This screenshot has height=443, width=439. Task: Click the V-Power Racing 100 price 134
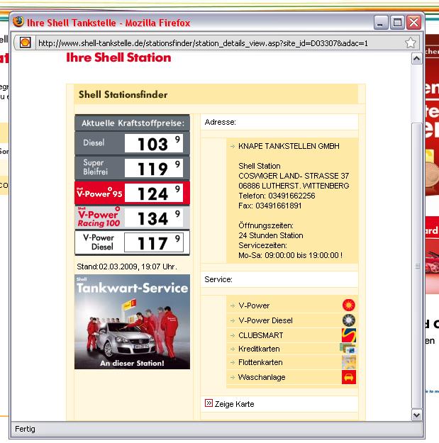click(154, 218)
